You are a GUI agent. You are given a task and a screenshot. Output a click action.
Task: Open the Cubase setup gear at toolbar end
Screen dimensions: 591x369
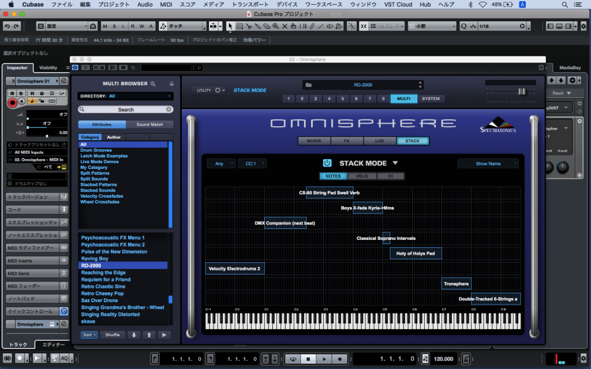583,26
